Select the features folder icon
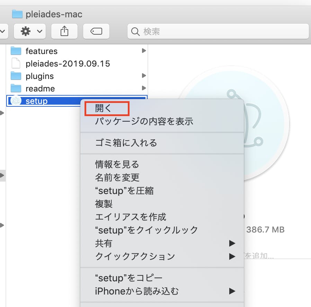The width and height of the screenshot is (311, 307). tap(16, 51)
